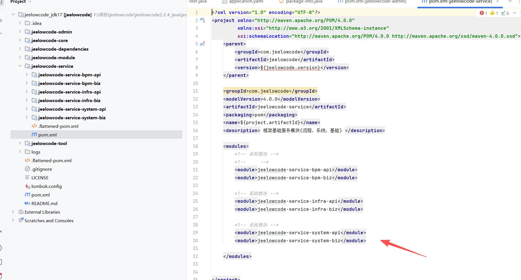This screenshot has height=280, width=521.
Task: Open the Project view dropdown
Action: click(x=30, y=2)
